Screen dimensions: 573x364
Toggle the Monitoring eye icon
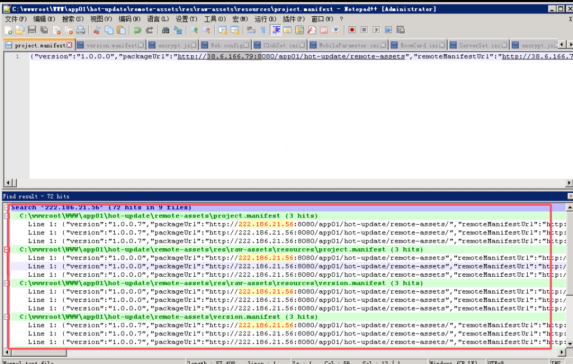tap(336, 30)
